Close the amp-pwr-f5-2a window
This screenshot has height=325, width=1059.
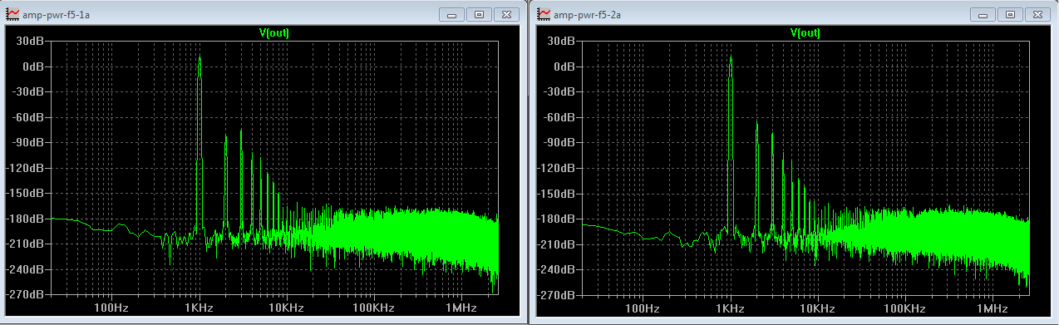pos(1037,14)
